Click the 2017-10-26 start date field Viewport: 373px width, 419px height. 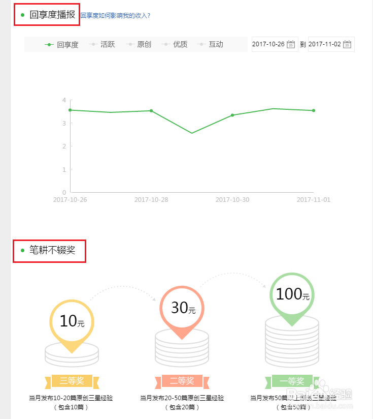coord(275,44)
